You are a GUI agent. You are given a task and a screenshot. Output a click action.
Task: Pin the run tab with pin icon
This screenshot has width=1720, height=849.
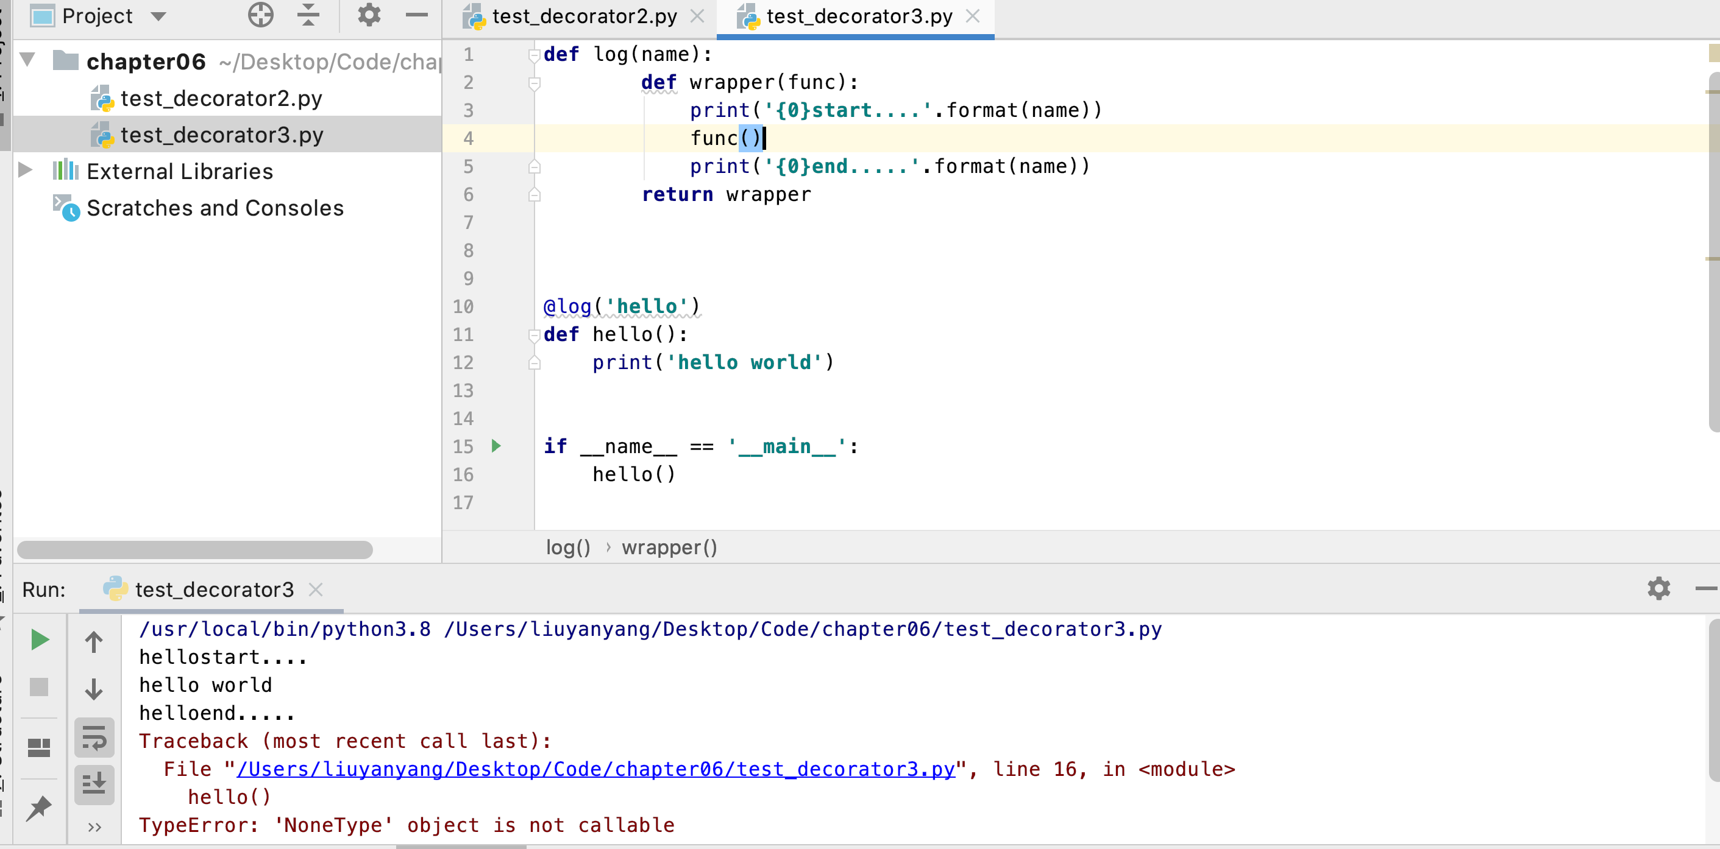click(39, 808)
